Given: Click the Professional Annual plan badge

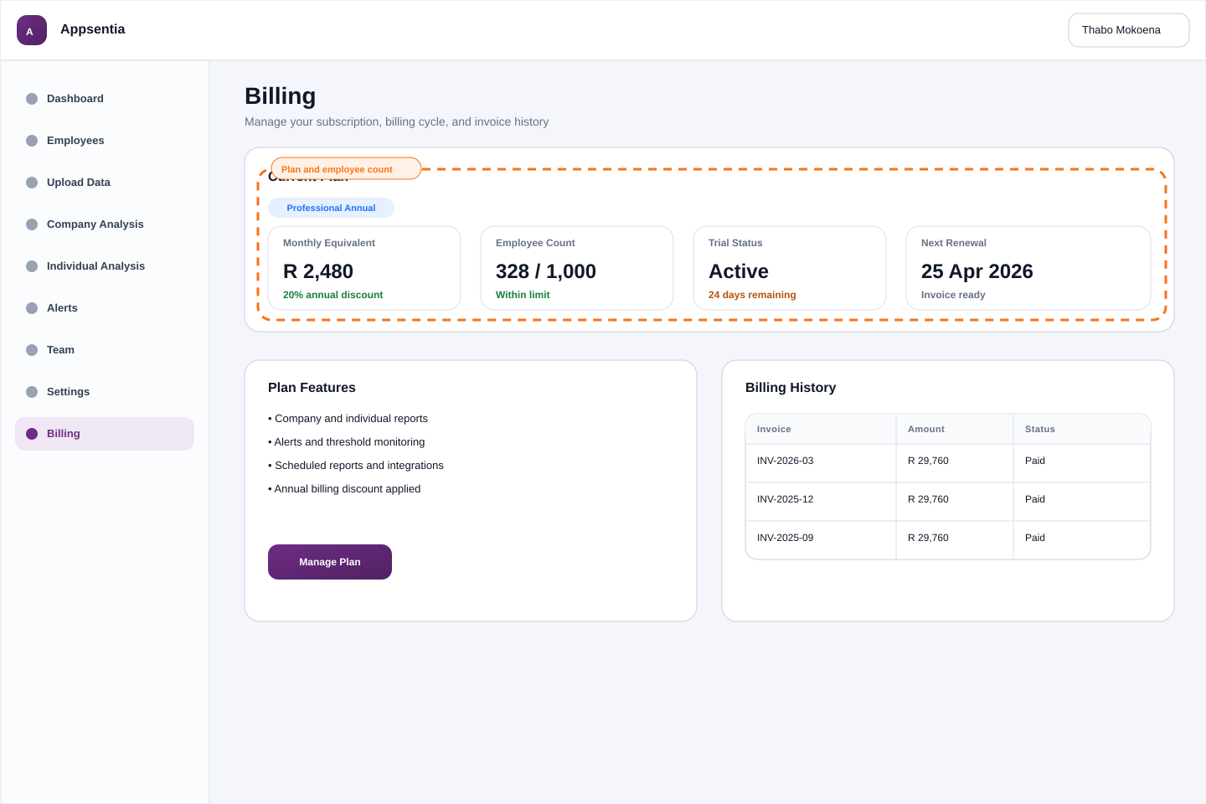Looking at the screenshot, I should pos(331,208).
